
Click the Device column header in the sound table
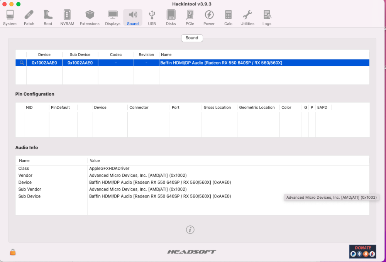coord(44,55)
